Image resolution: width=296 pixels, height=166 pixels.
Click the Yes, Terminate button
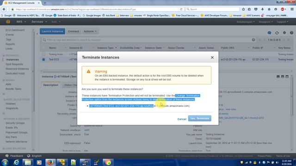click(x=199, y=119)
